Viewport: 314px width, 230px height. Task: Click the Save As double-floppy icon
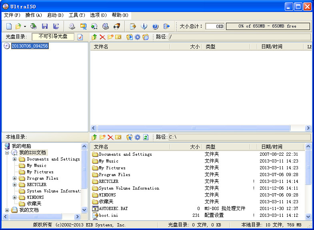click(x=56, y=26)
